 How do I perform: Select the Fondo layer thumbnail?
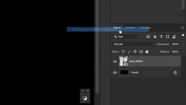124,72
